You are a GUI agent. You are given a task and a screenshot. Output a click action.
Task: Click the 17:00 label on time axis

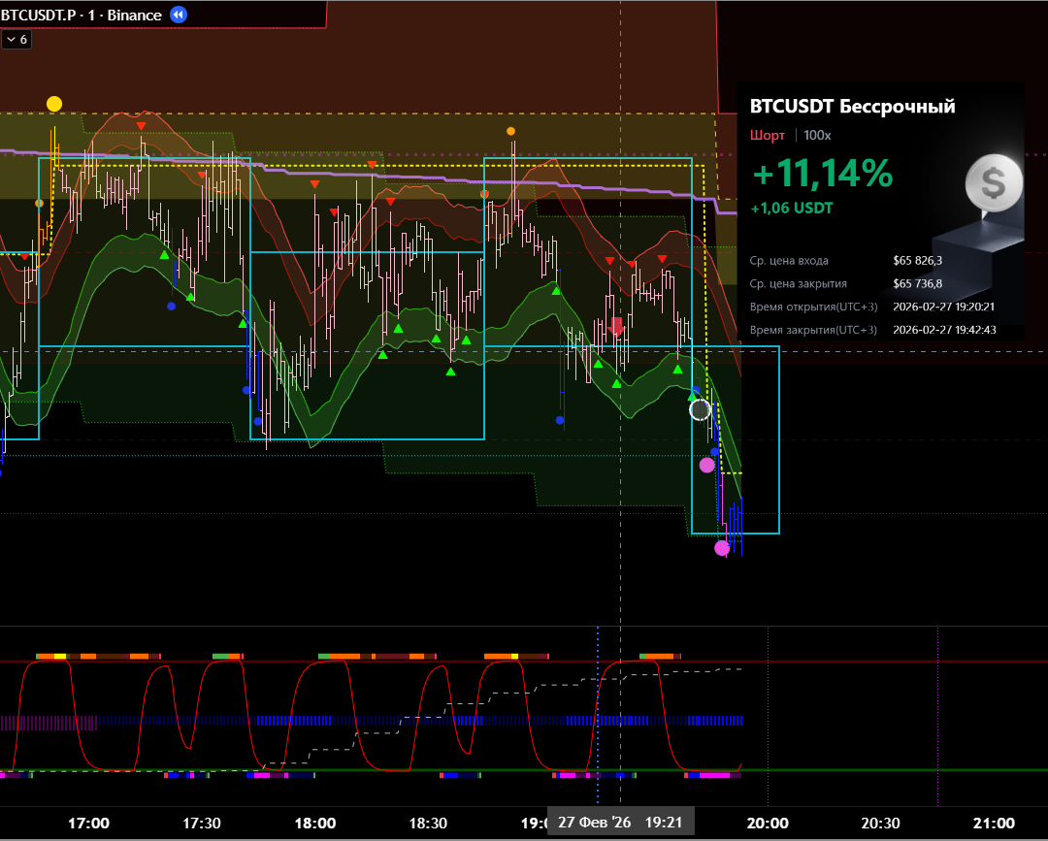coord(88,823)
